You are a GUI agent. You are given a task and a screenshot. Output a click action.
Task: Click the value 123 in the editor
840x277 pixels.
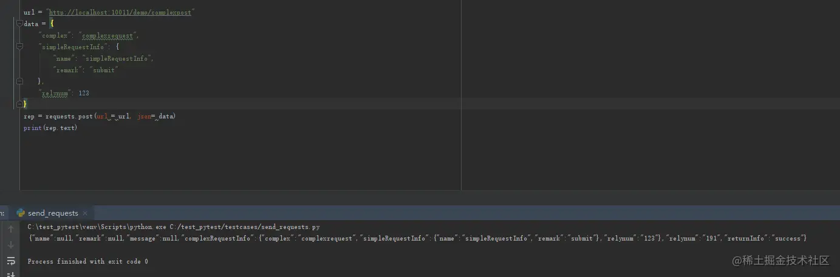point(84,93)
